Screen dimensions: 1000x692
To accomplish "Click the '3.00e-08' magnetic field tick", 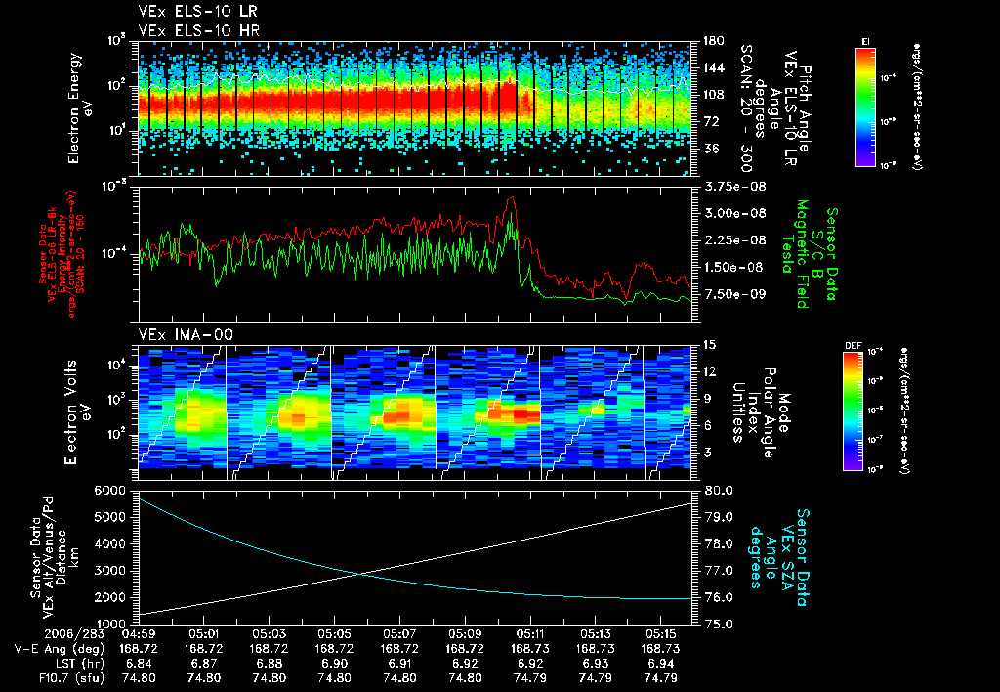I will coord(734,213).
